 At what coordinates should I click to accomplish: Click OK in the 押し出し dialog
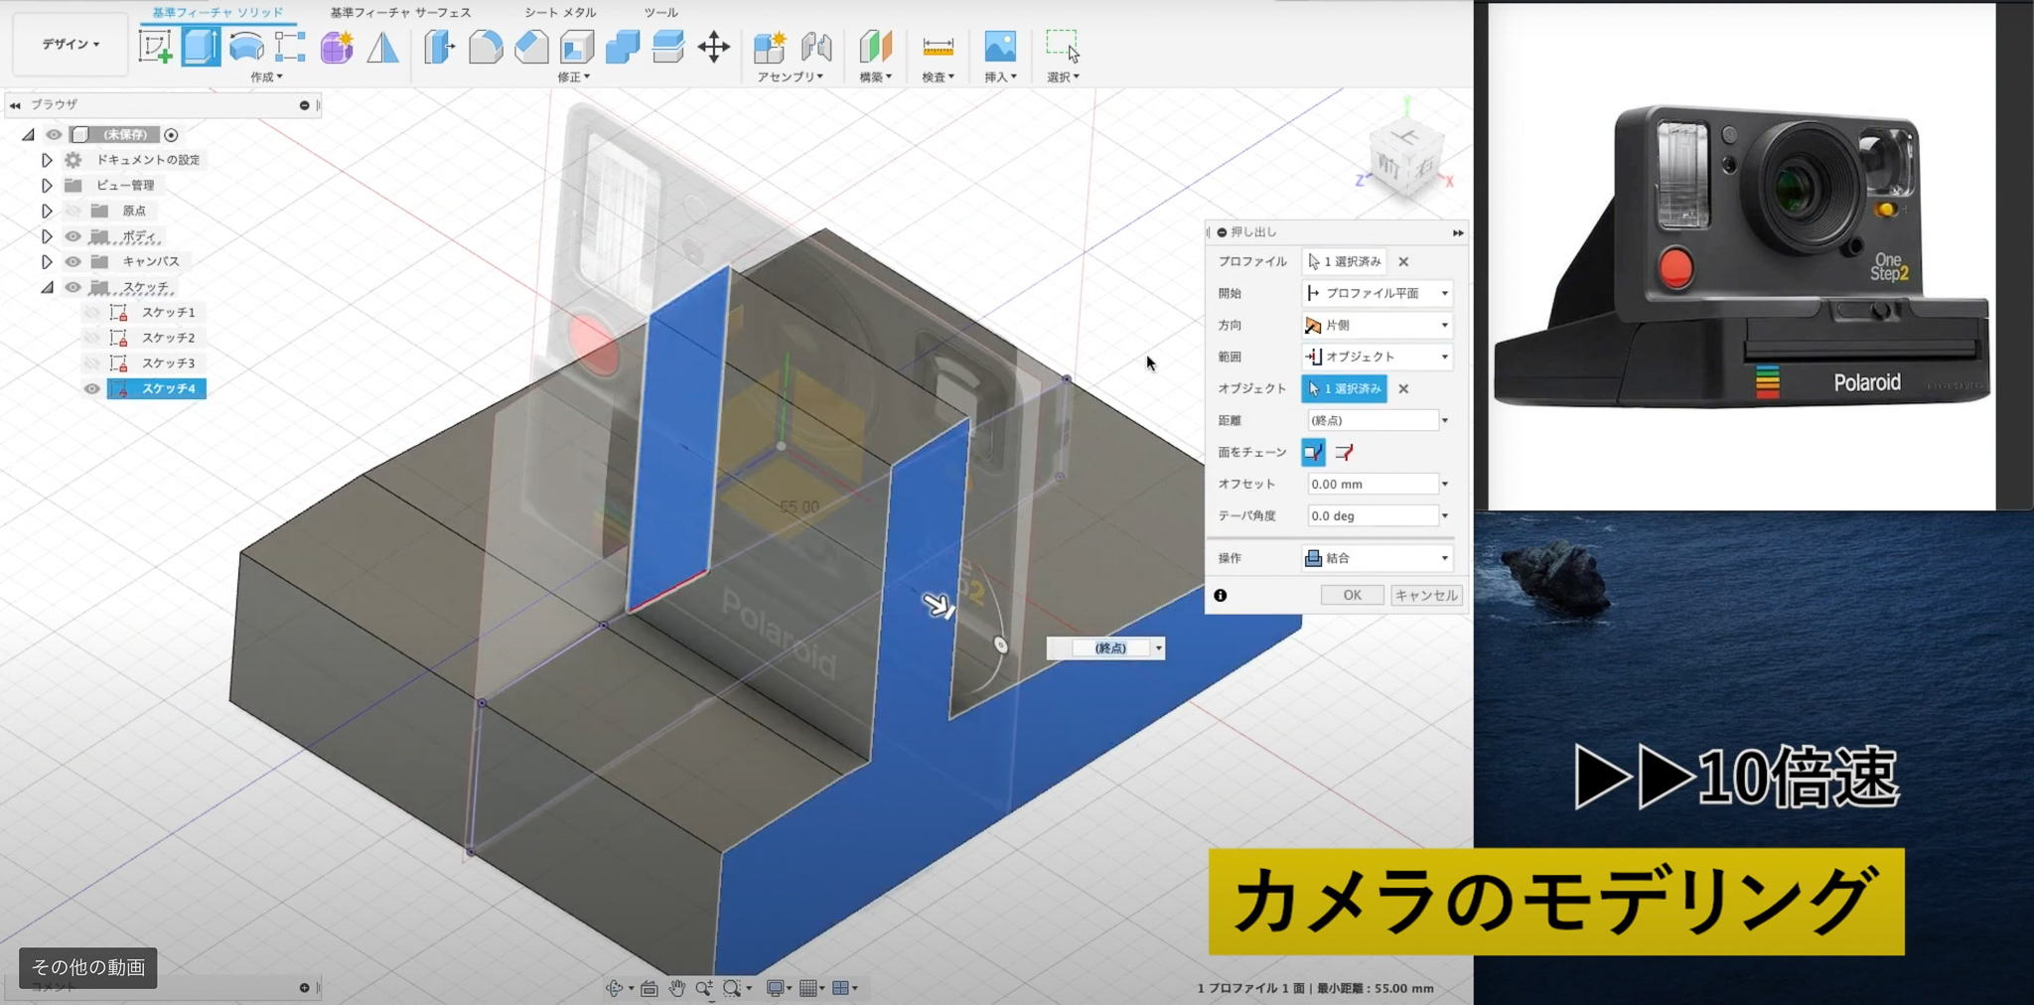1352,596
